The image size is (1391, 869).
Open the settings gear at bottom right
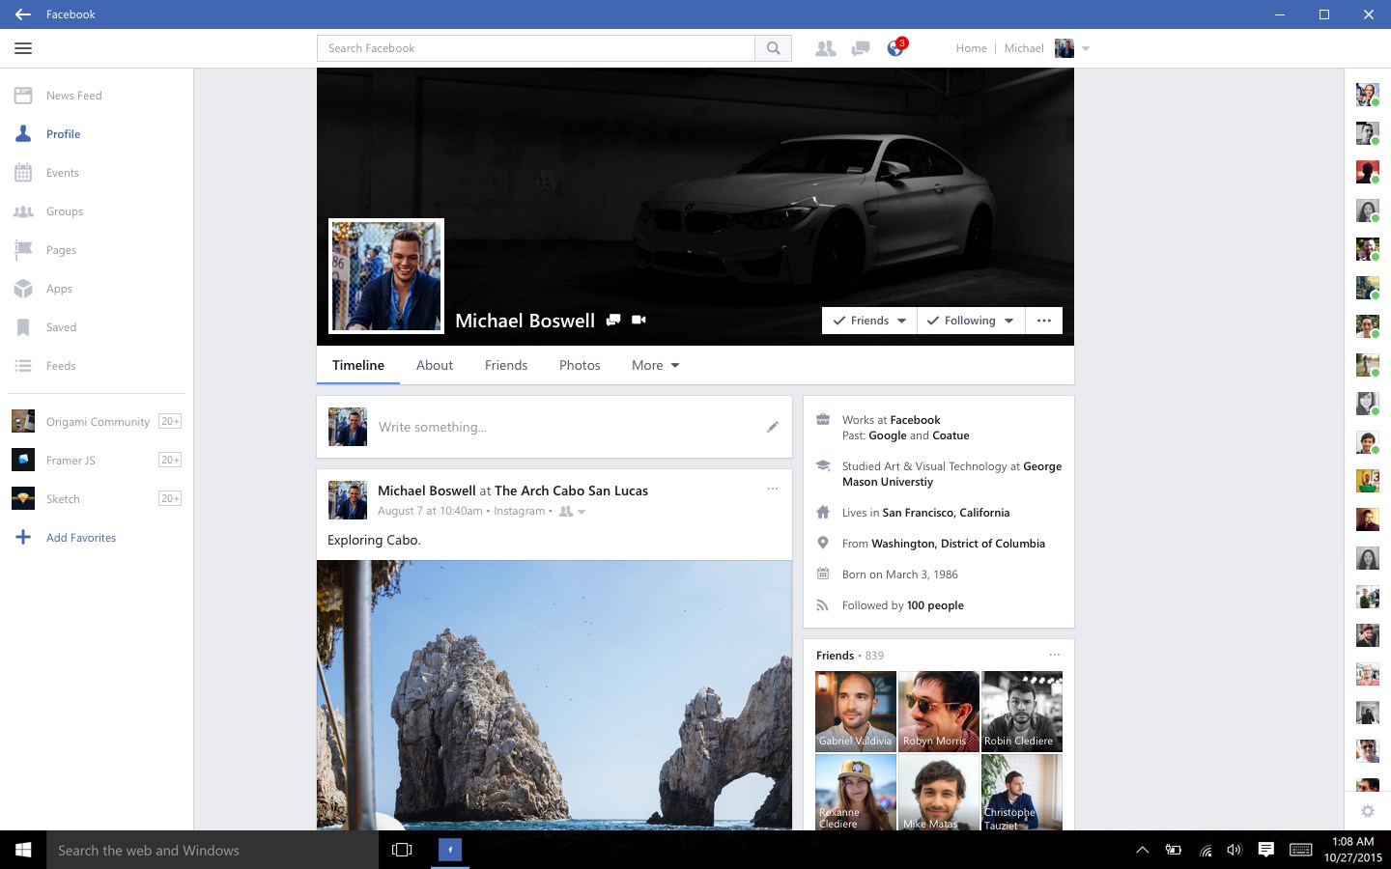[1367, 811]
